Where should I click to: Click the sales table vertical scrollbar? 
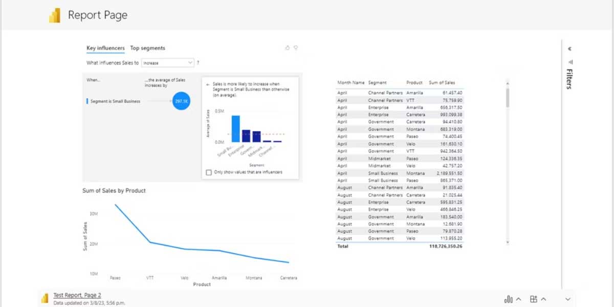508,98
